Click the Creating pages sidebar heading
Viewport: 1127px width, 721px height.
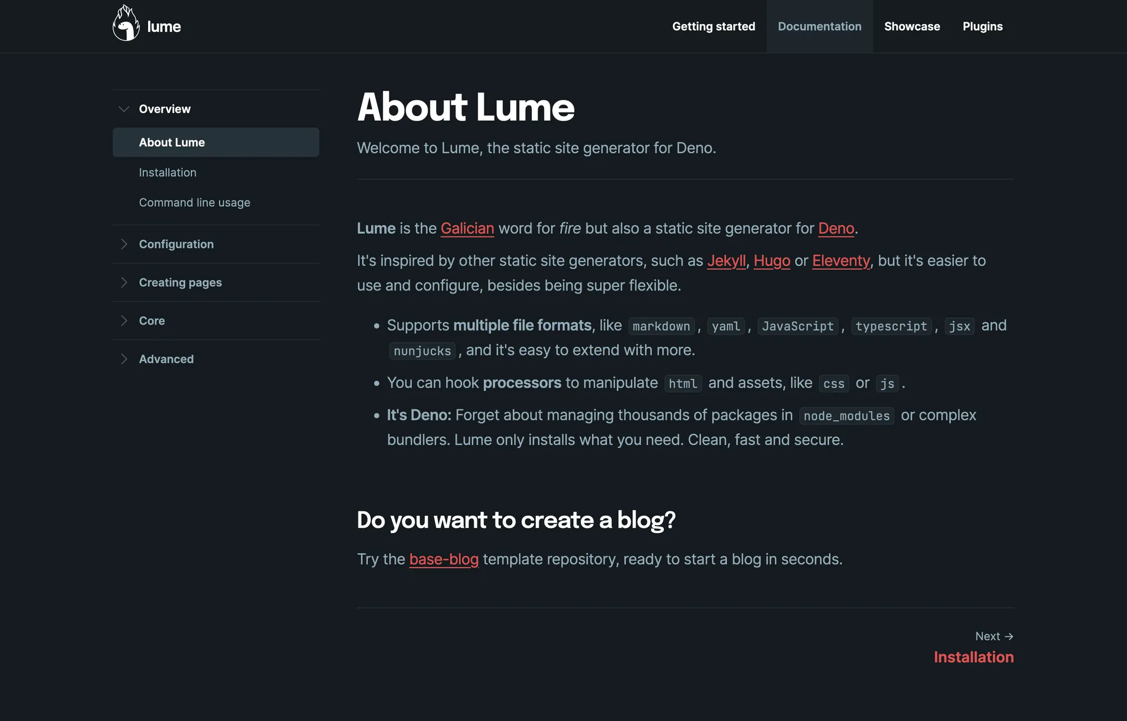180,282
